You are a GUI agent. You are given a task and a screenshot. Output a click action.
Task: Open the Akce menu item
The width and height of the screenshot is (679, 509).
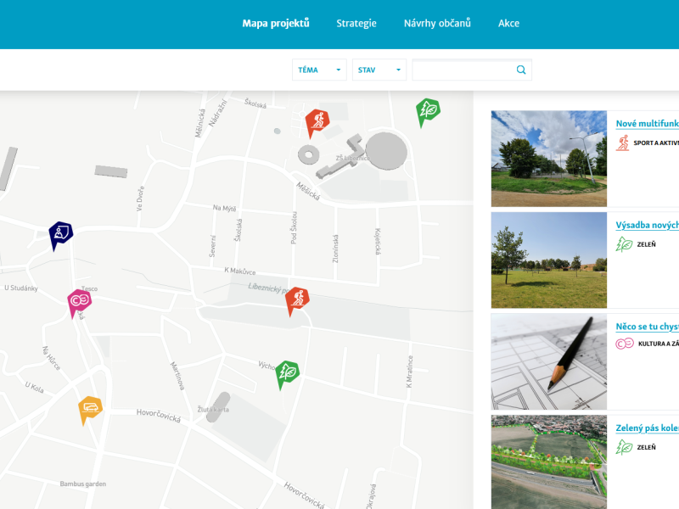508,24
